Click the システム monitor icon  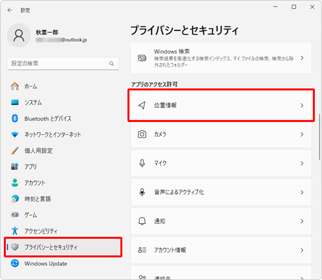[x=15, y=102]
